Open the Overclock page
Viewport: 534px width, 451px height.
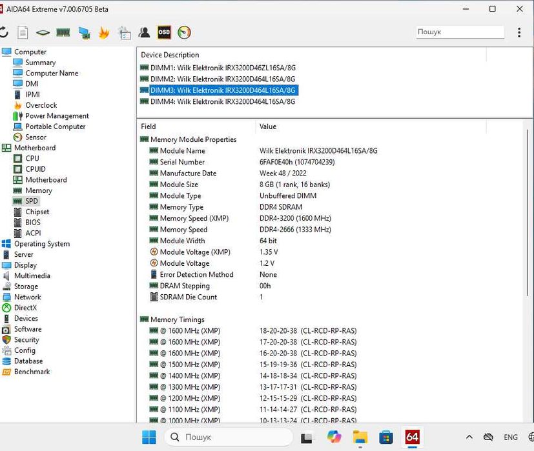(41, 105)
